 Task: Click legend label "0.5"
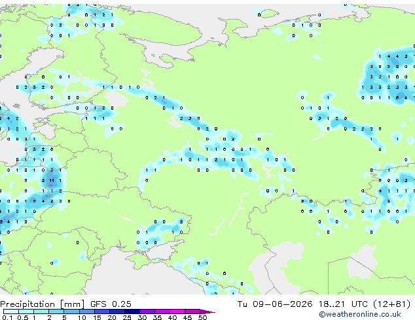pos(23,317)
